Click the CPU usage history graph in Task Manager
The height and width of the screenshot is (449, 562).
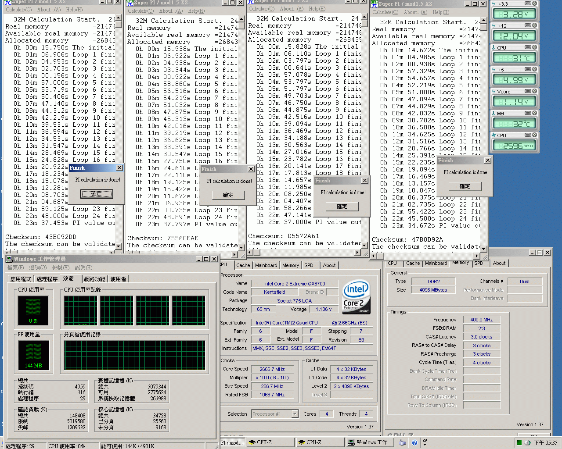[134, 310]
